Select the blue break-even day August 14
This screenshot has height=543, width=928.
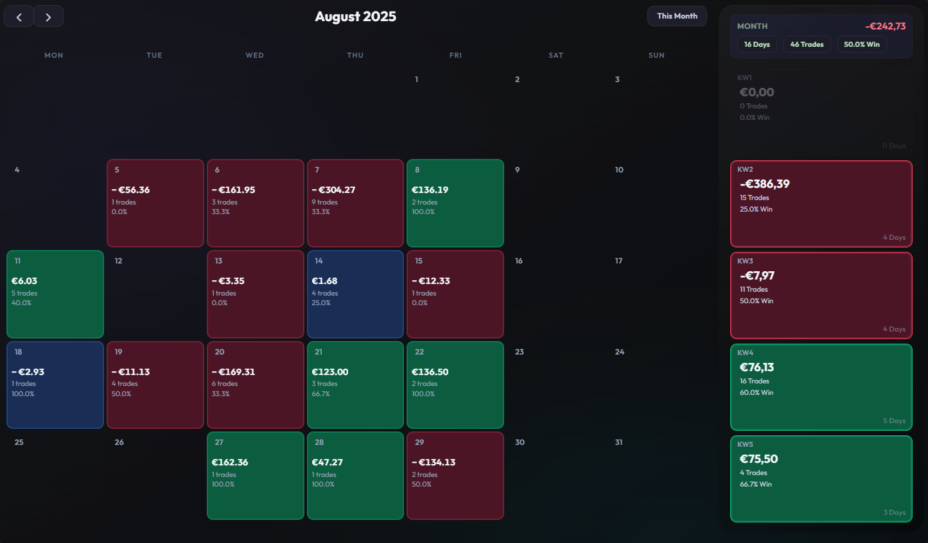click(x=355, y=294)
